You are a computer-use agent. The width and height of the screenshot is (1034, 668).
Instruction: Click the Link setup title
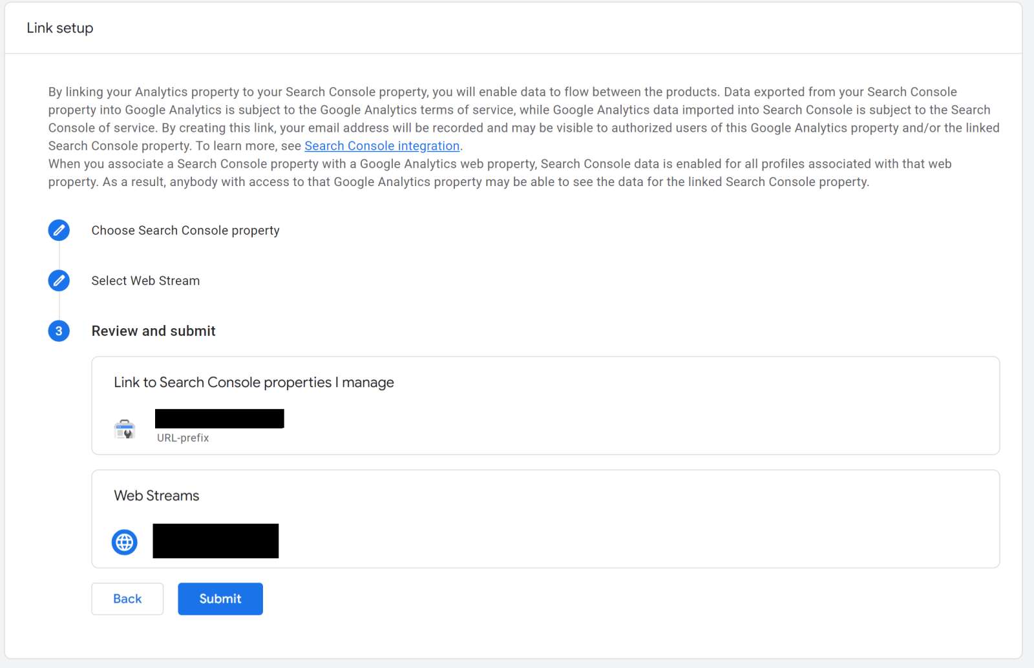coord(60,28)
